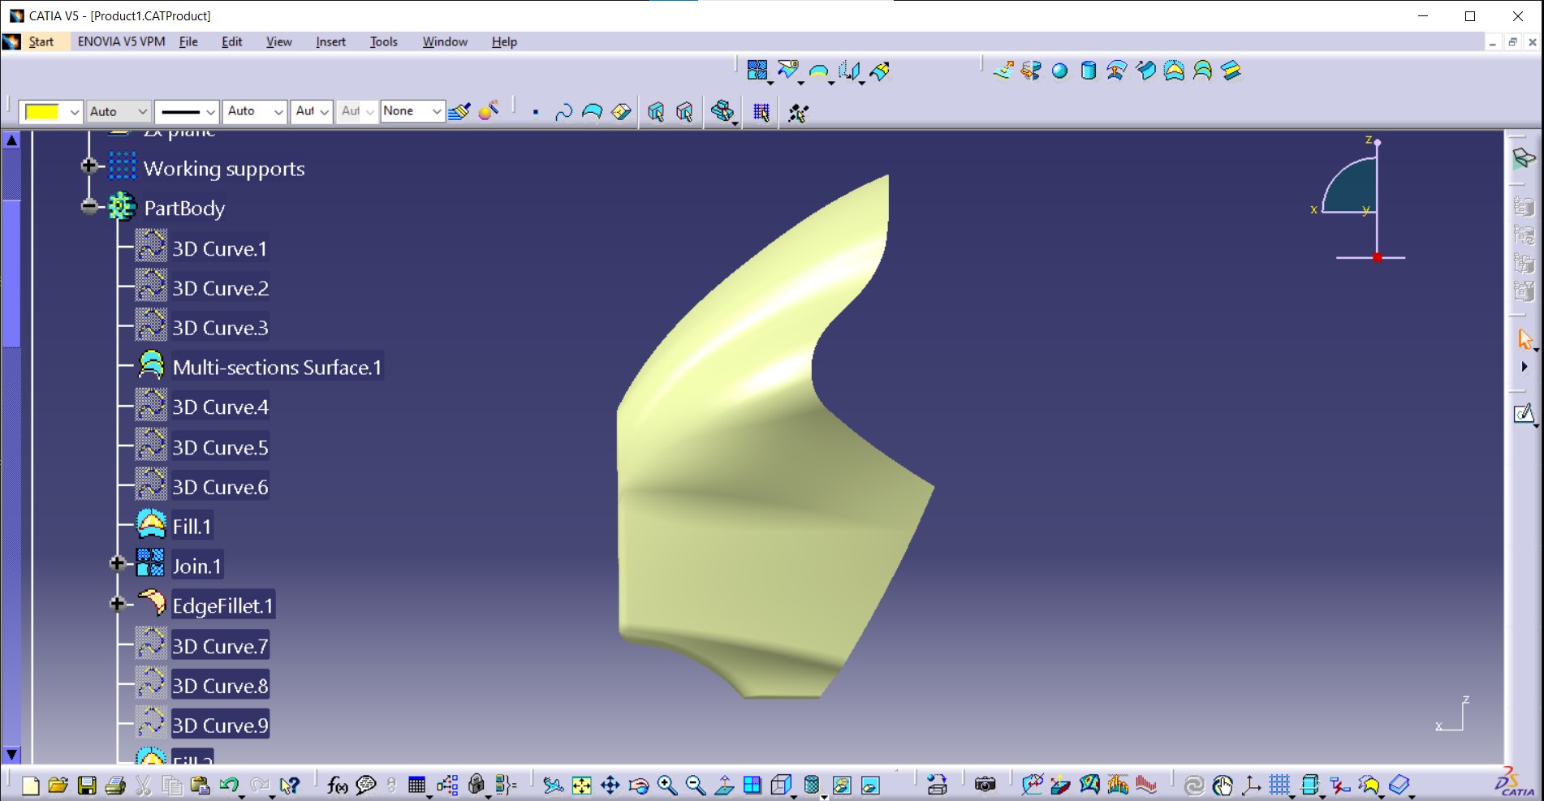
Task: Click the Painter format brush icon
Action: tap(459, 111)
